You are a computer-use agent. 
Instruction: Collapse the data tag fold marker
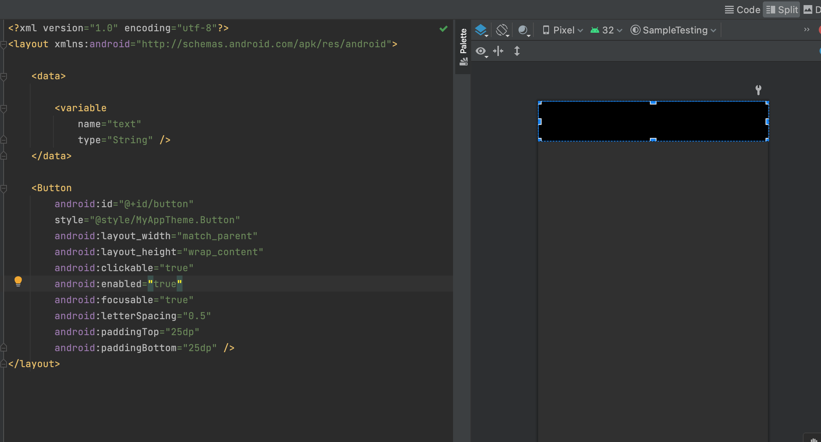tap(4, 76)
